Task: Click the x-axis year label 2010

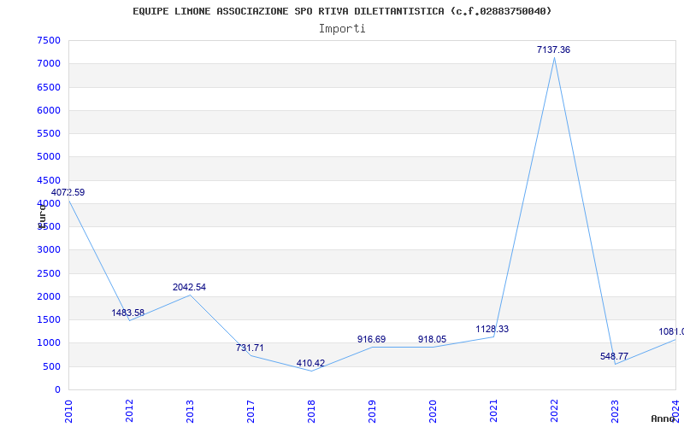Action: pyautogui.click(x=68, y=411)
